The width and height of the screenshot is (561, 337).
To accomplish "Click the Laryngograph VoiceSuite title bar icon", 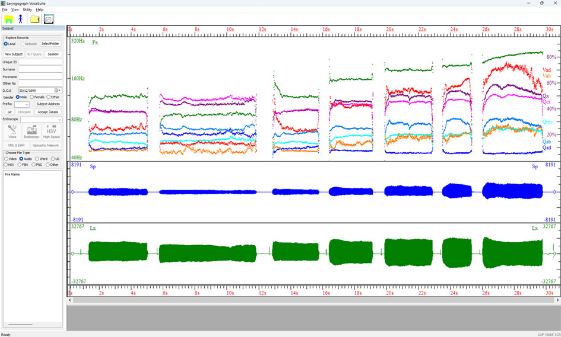I will 3,3.
